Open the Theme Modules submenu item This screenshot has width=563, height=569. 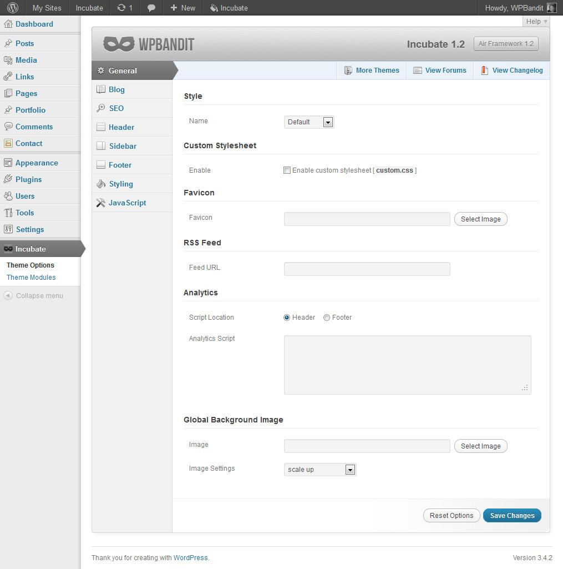(31, 278)
